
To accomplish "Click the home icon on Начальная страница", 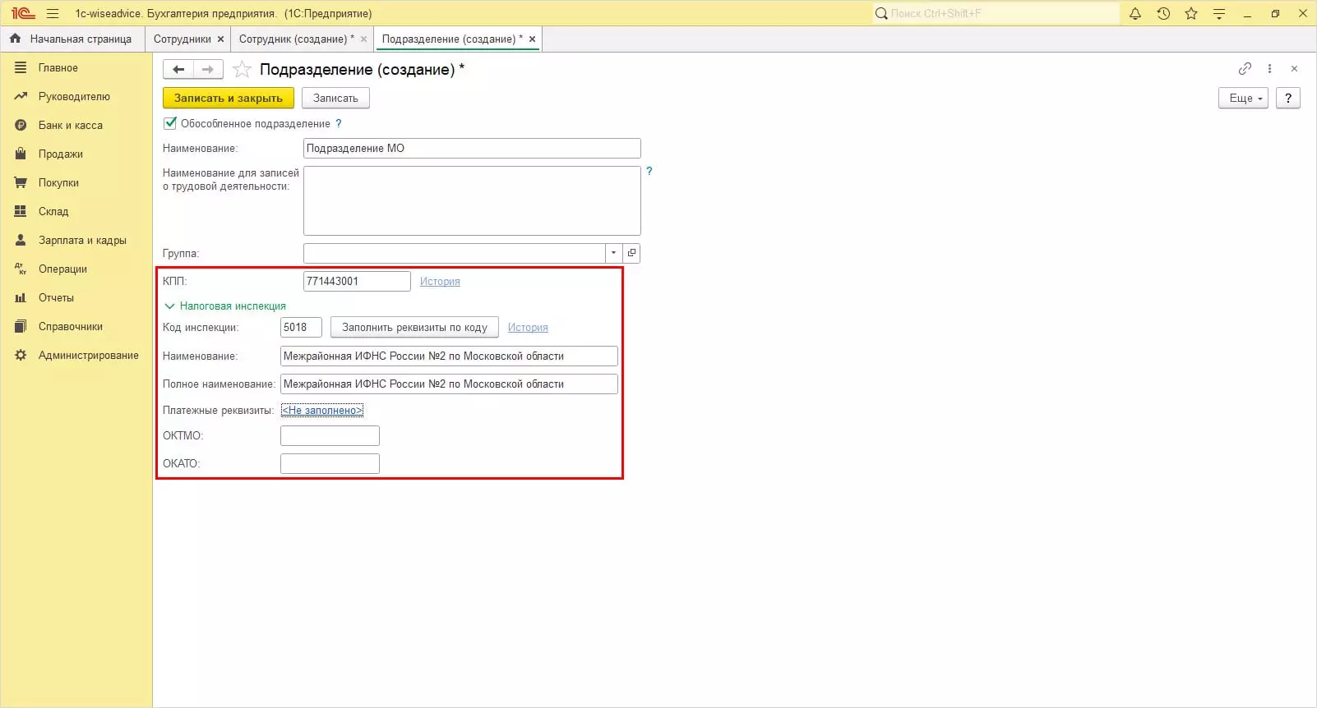I will (x=15, y=39).
